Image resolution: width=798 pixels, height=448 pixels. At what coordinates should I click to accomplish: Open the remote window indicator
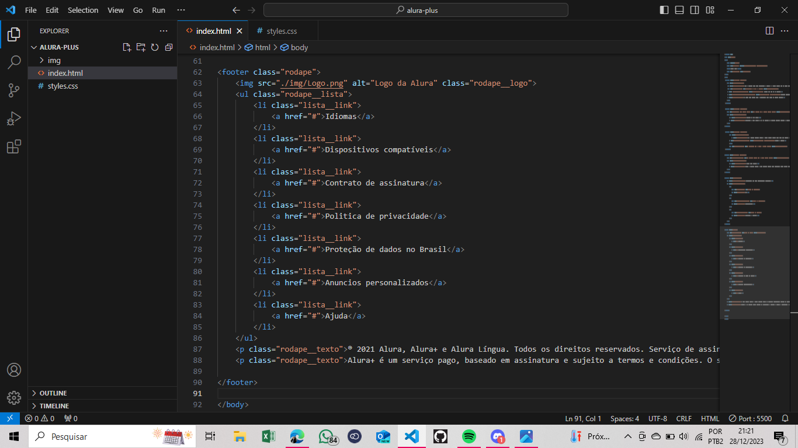[10, 418]
